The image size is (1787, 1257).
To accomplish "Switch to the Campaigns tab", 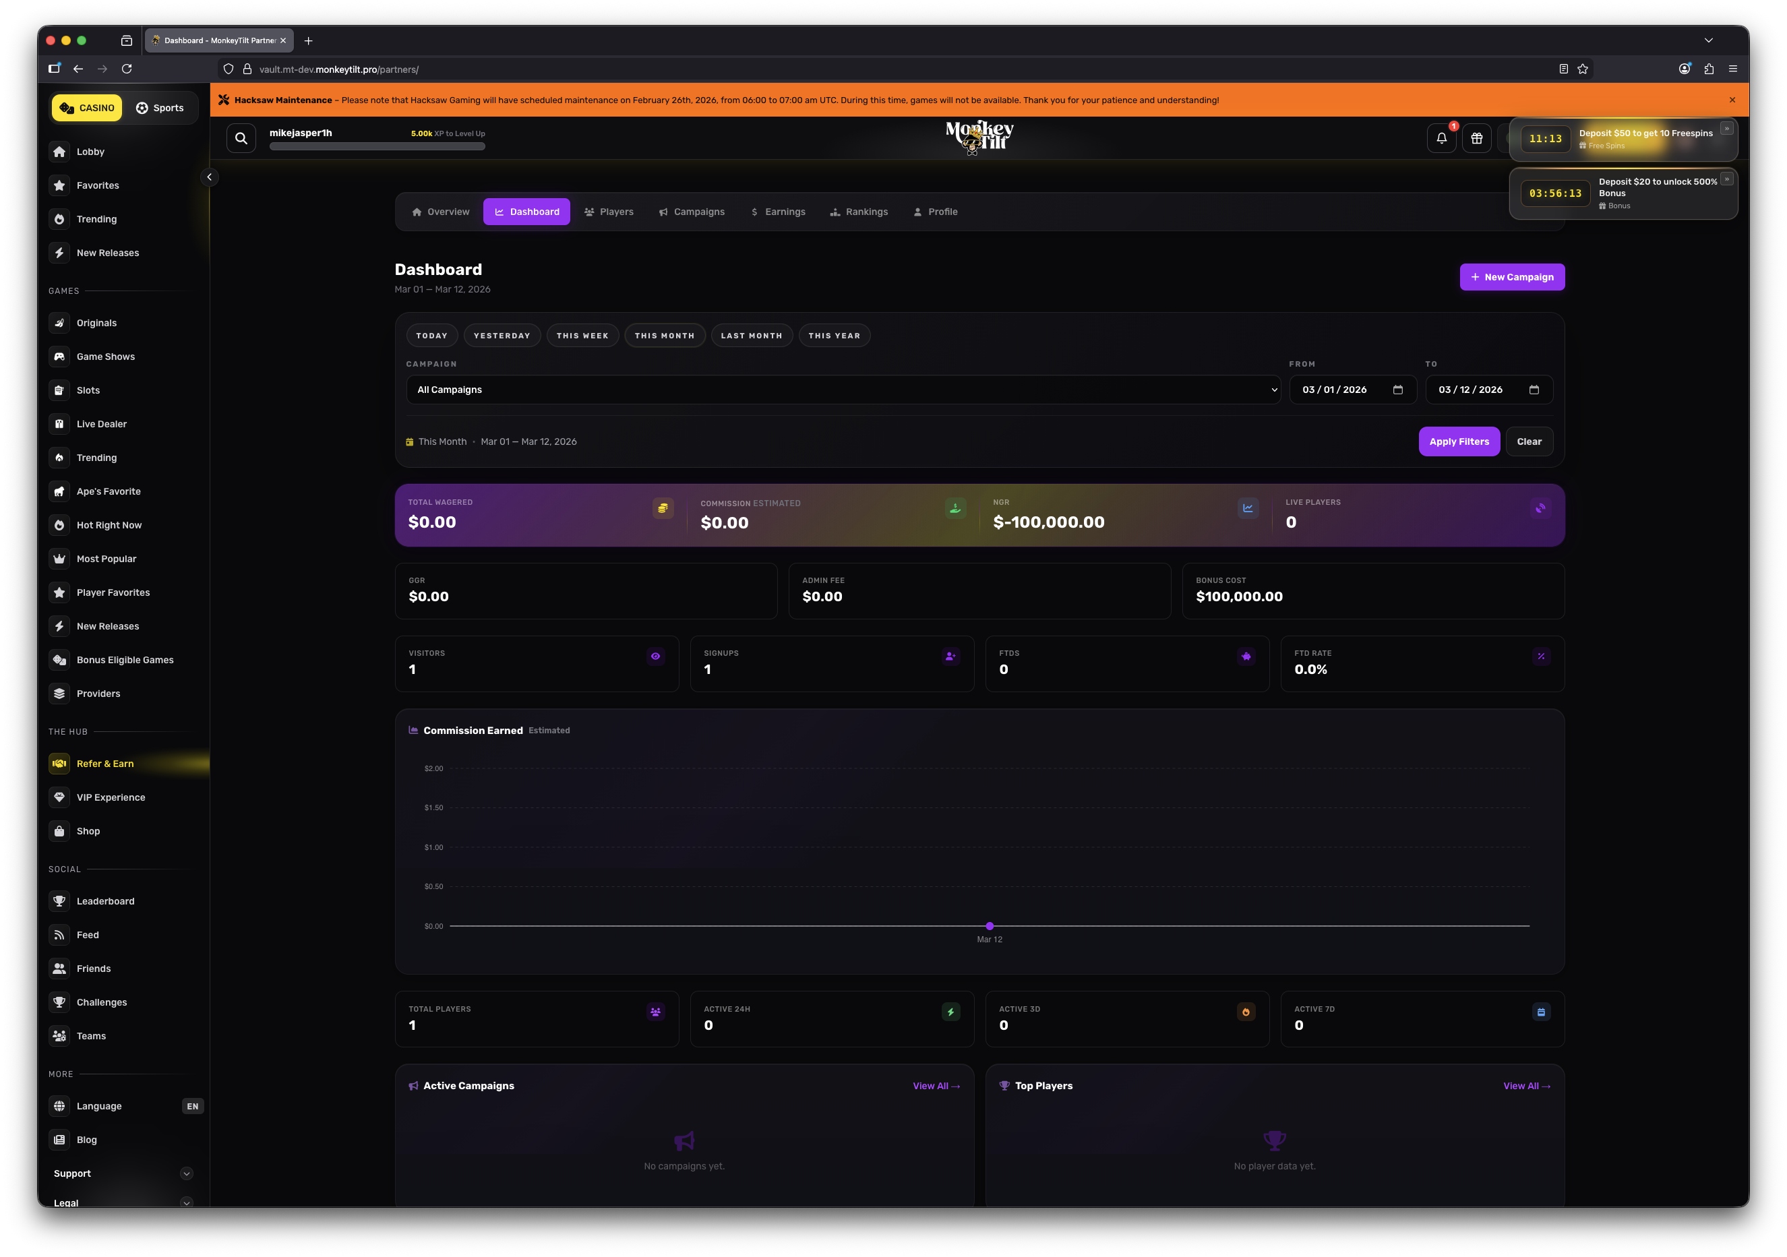I will (x=691, y=212).
